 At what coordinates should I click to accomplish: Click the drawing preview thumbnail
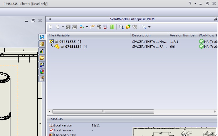tap(175, 132)
